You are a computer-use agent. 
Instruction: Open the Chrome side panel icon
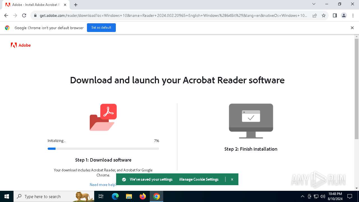pyautogui.click(x=335, y=15)
